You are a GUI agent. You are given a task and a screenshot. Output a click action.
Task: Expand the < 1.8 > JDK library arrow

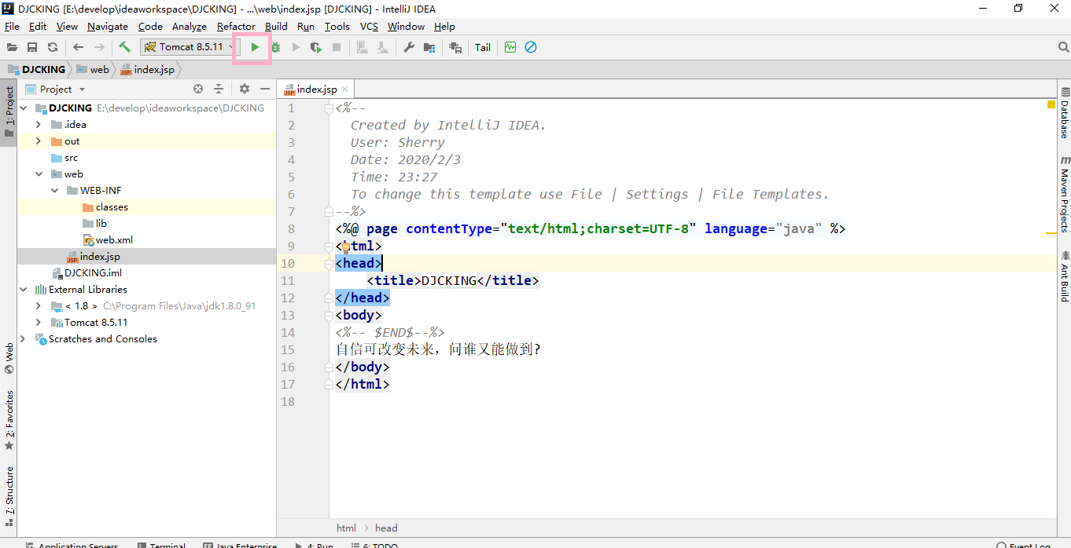[x=39, y=306]
